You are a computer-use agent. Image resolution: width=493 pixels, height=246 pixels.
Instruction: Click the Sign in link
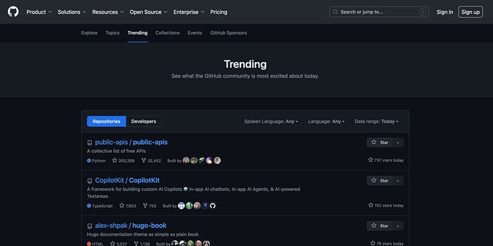[445, 12]
